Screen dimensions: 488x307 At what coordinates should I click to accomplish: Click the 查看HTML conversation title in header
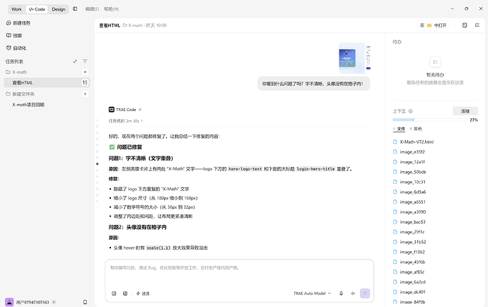click(110, 25)
